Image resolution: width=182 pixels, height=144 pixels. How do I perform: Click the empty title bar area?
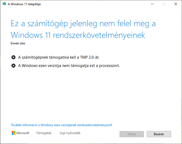coord(93,4)
